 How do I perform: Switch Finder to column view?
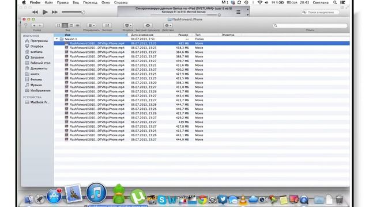[x=71, y=25]
